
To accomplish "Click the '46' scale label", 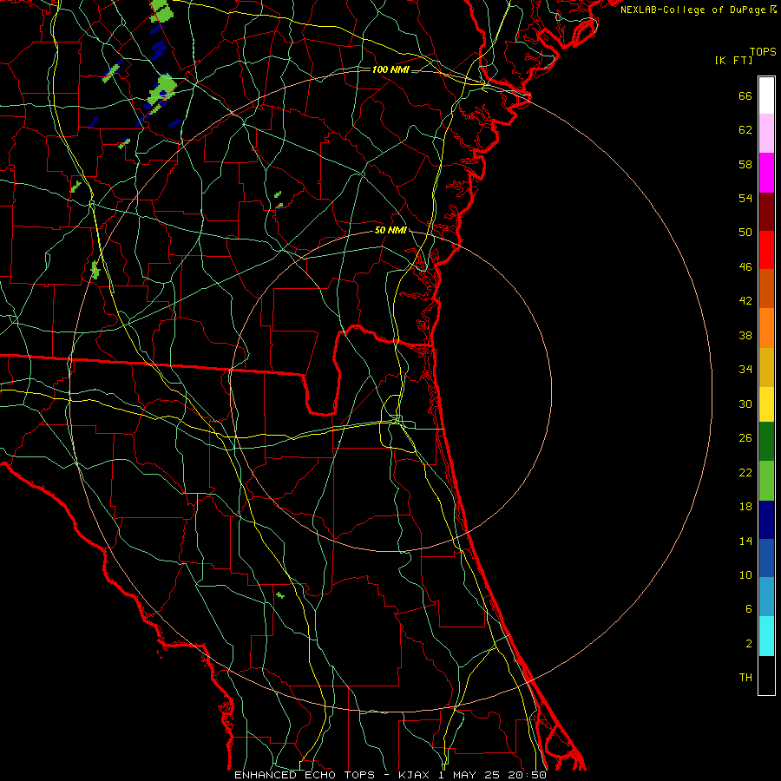I will tap(745, 267).
